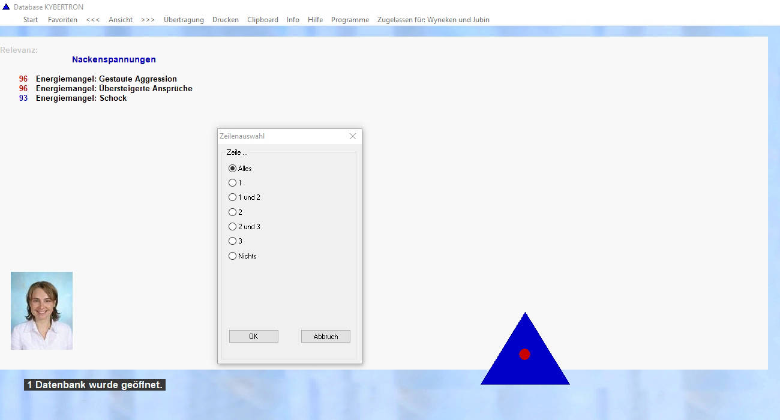Screen dimensions: 780x420
Task: Open the Favoriten menu
Action: pos(62,20)
